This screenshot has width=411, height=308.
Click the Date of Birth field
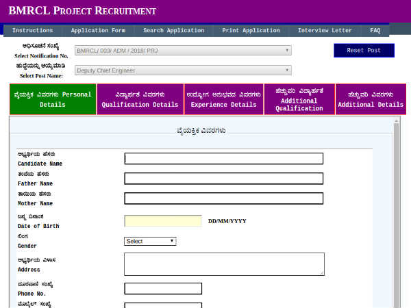click(x=163, y=221)
